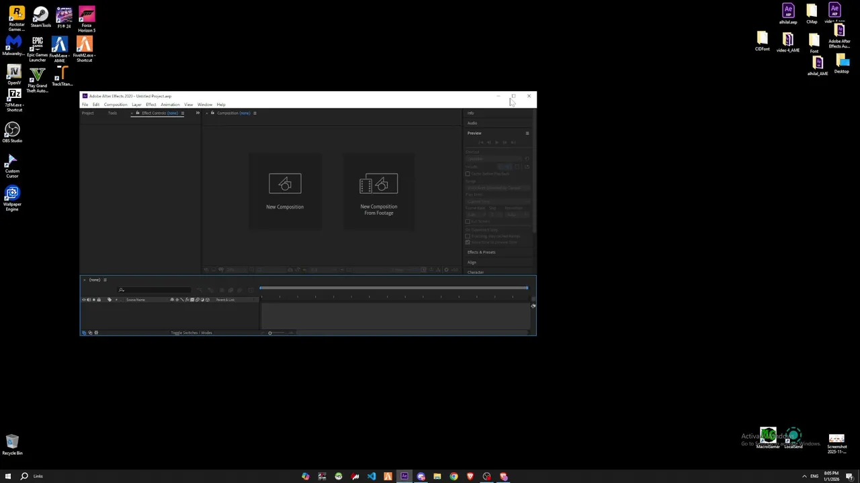Click Chrome icon in taskbar
The height and width of the screenshot is (483, 860).
tap(454, 476)
